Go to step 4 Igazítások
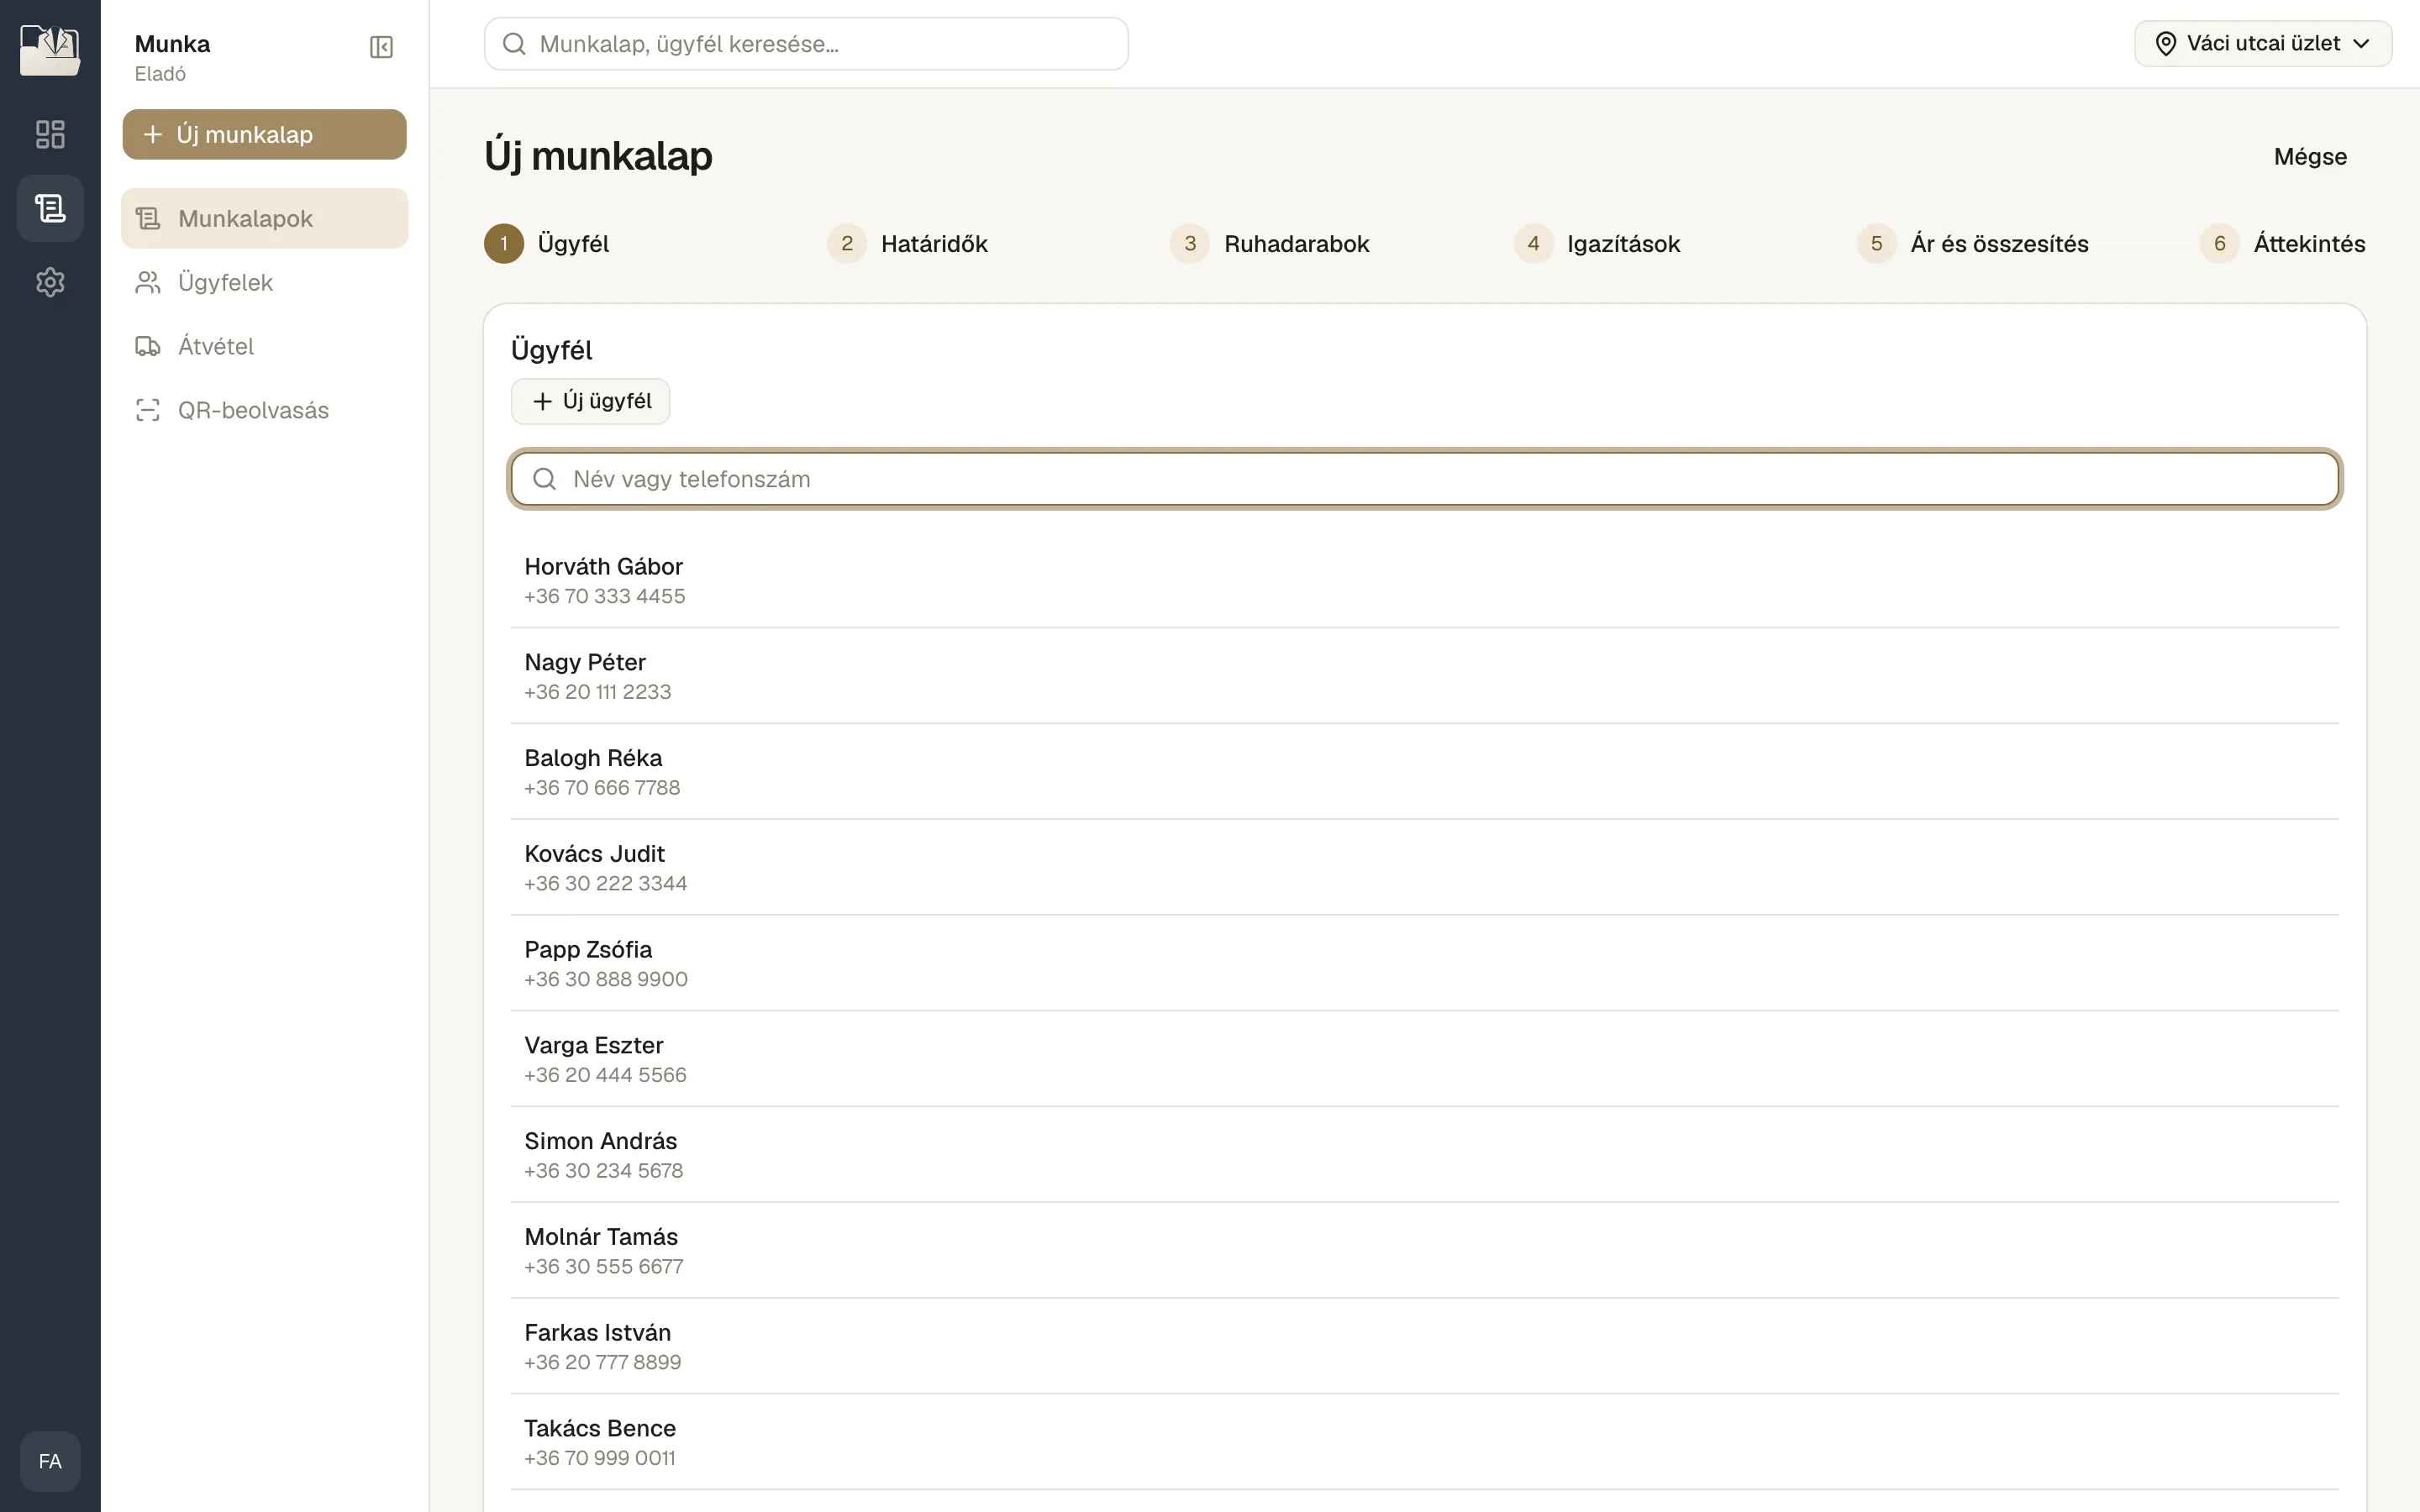 click(x=1597, y=244)
